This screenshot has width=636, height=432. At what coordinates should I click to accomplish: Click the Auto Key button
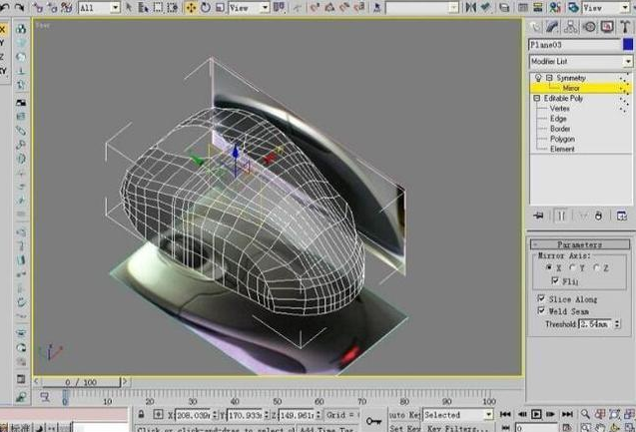(404, 415)
